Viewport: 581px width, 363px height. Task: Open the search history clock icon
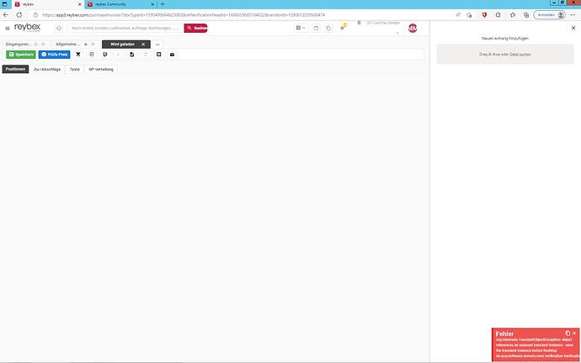pos(59,28)
